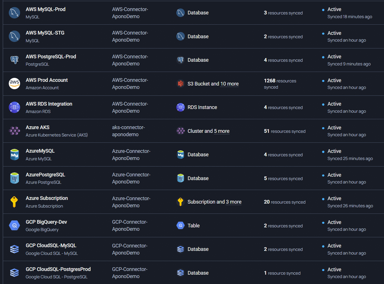
Task: Click the AzureMySQL integration icon
Action: pos(14,155)
